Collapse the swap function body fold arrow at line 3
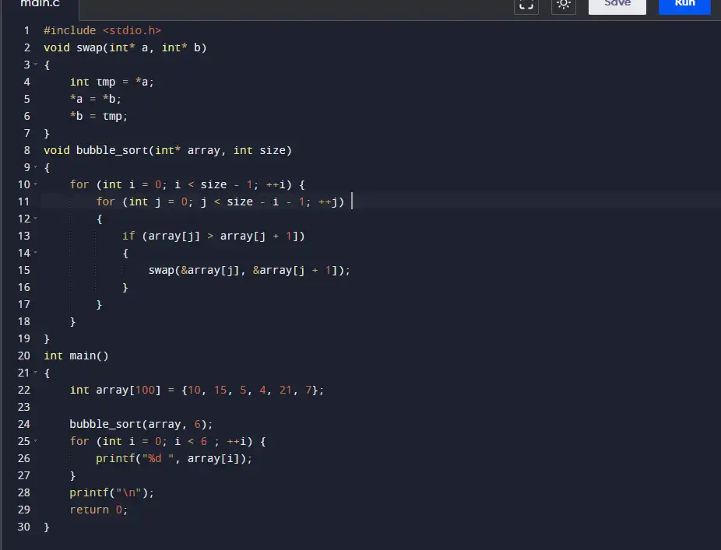Image resolution: width=721 pixels, height=550 pixels. (x=35, y=65)
